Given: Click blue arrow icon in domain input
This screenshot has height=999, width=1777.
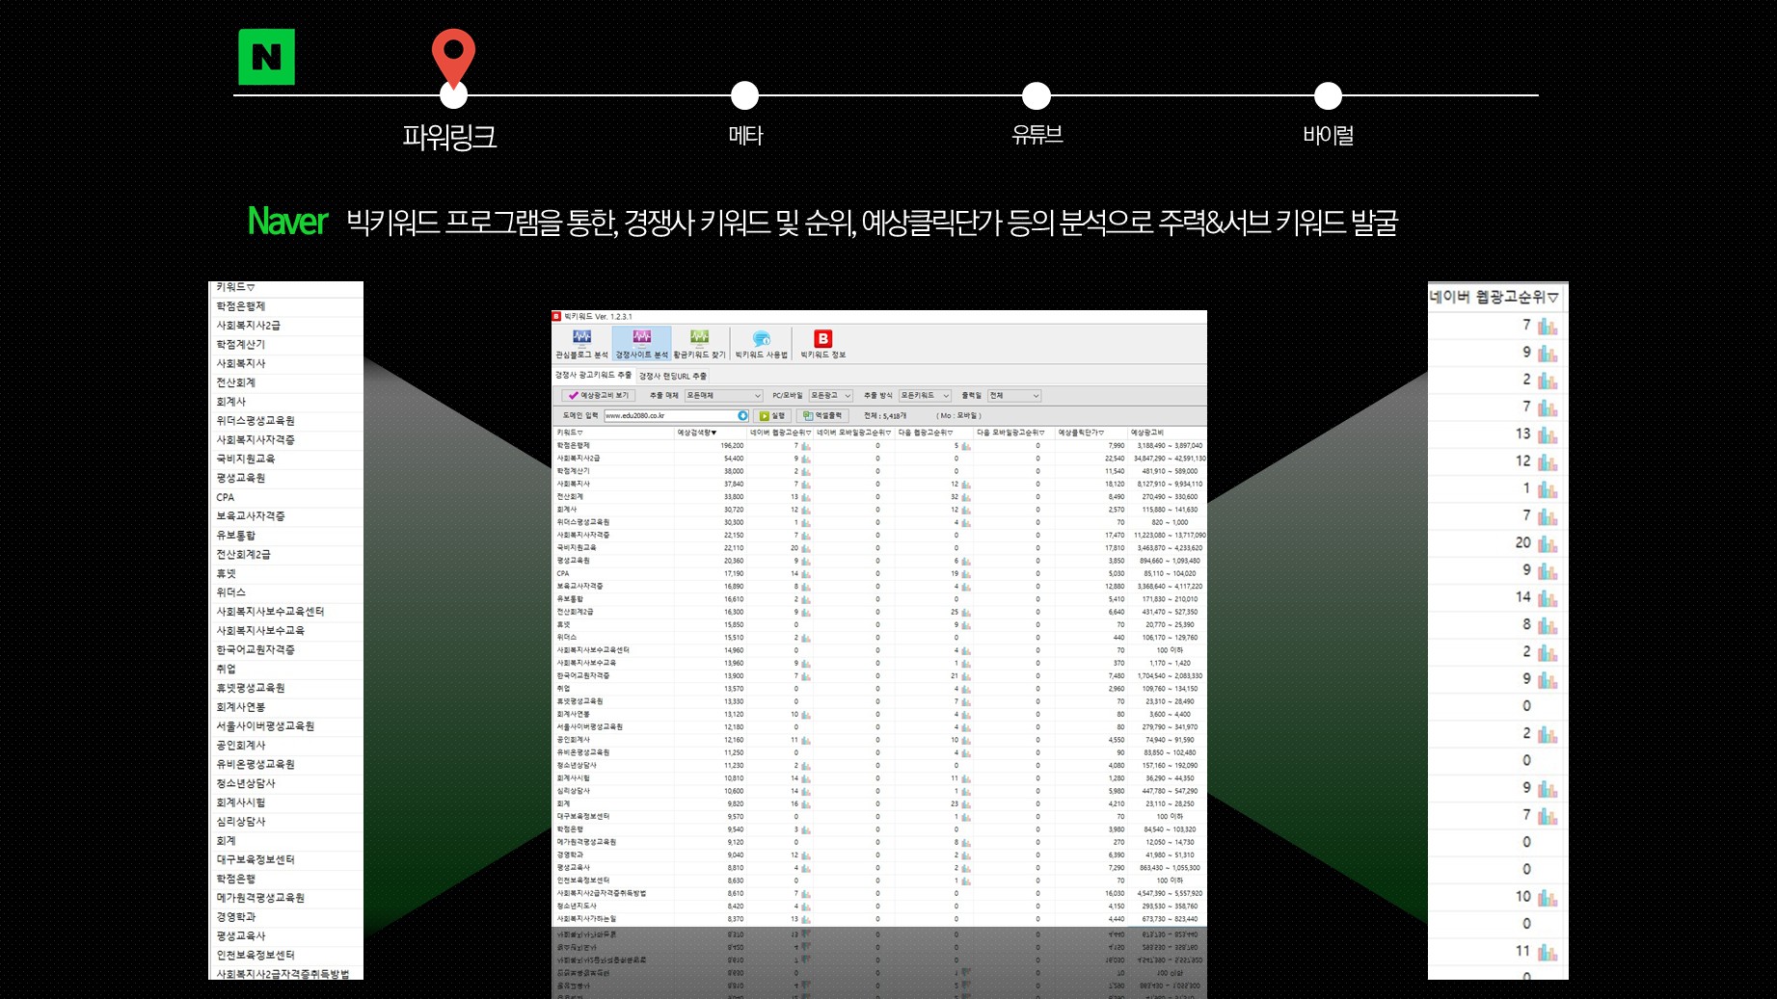Looking at the screenshot, I should pyautogui.click(x=742, y=416).
